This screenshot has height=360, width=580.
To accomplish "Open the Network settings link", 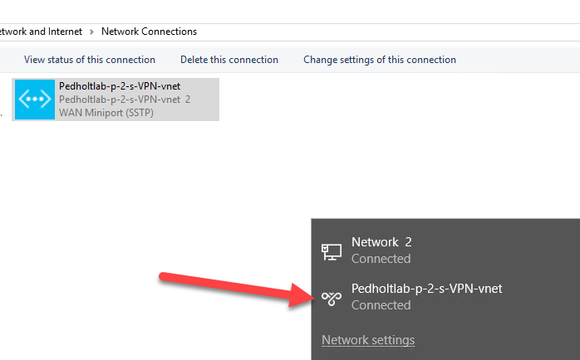I will [x=368, y=340].
